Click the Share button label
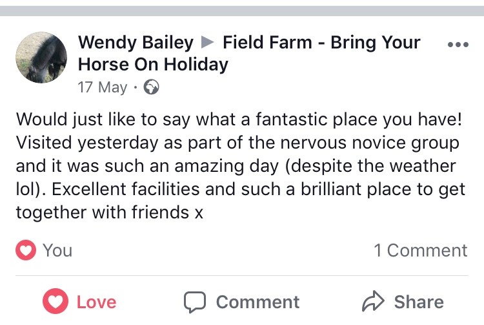The image size is (484, 325). pyautogui.click(x=419, y=302)
